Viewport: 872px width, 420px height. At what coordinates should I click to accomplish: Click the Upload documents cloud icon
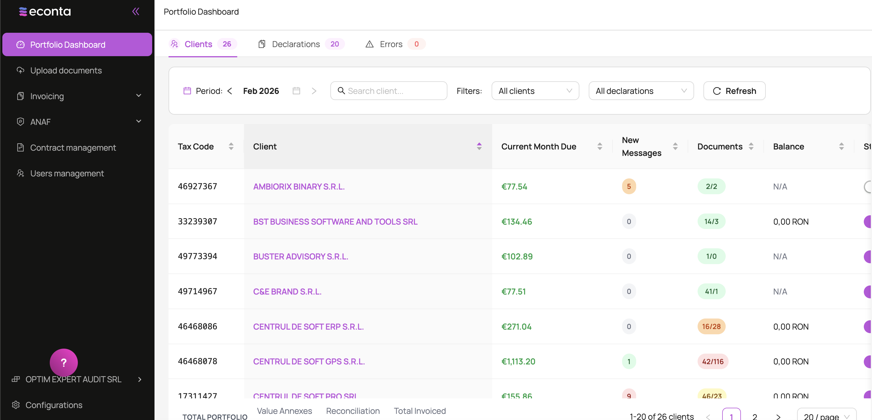pyautogui.click(x=20, y=70)
